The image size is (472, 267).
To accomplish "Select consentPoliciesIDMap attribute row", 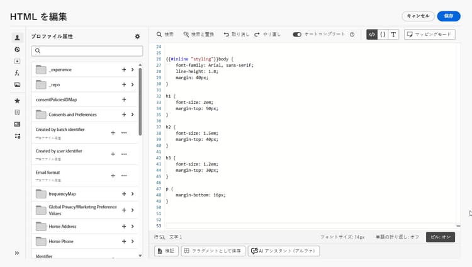I will pos(85,99).
